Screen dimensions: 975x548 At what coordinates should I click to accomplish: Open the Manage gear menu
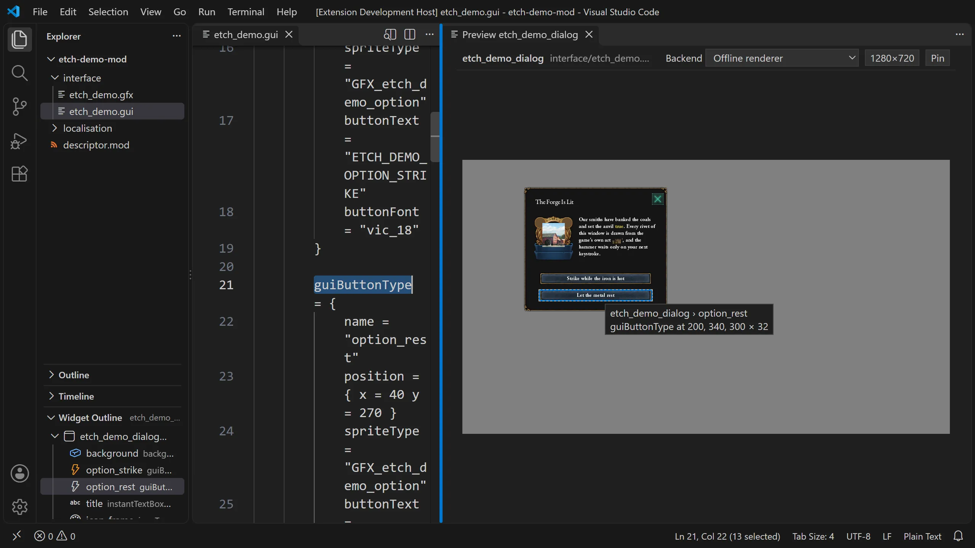(x=19, y=507)
